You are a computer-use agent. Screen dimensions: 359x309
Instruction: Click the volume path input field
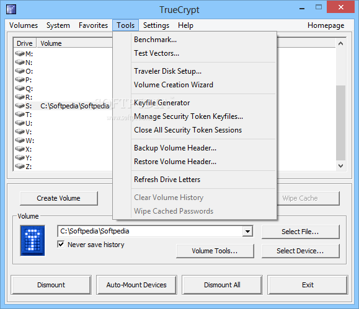click(x=150, y=231)
